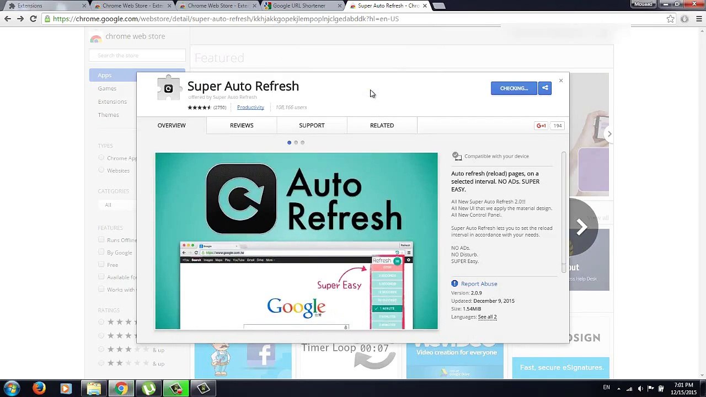The width and height of the screenshot is (706, 397).
Task: Open the Productivity category link
Action: point(250,108)
